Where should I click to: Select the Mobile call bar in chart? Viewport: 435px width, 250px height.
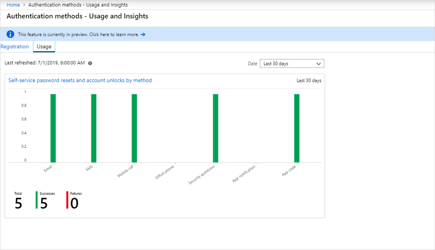tap(134, 128)
